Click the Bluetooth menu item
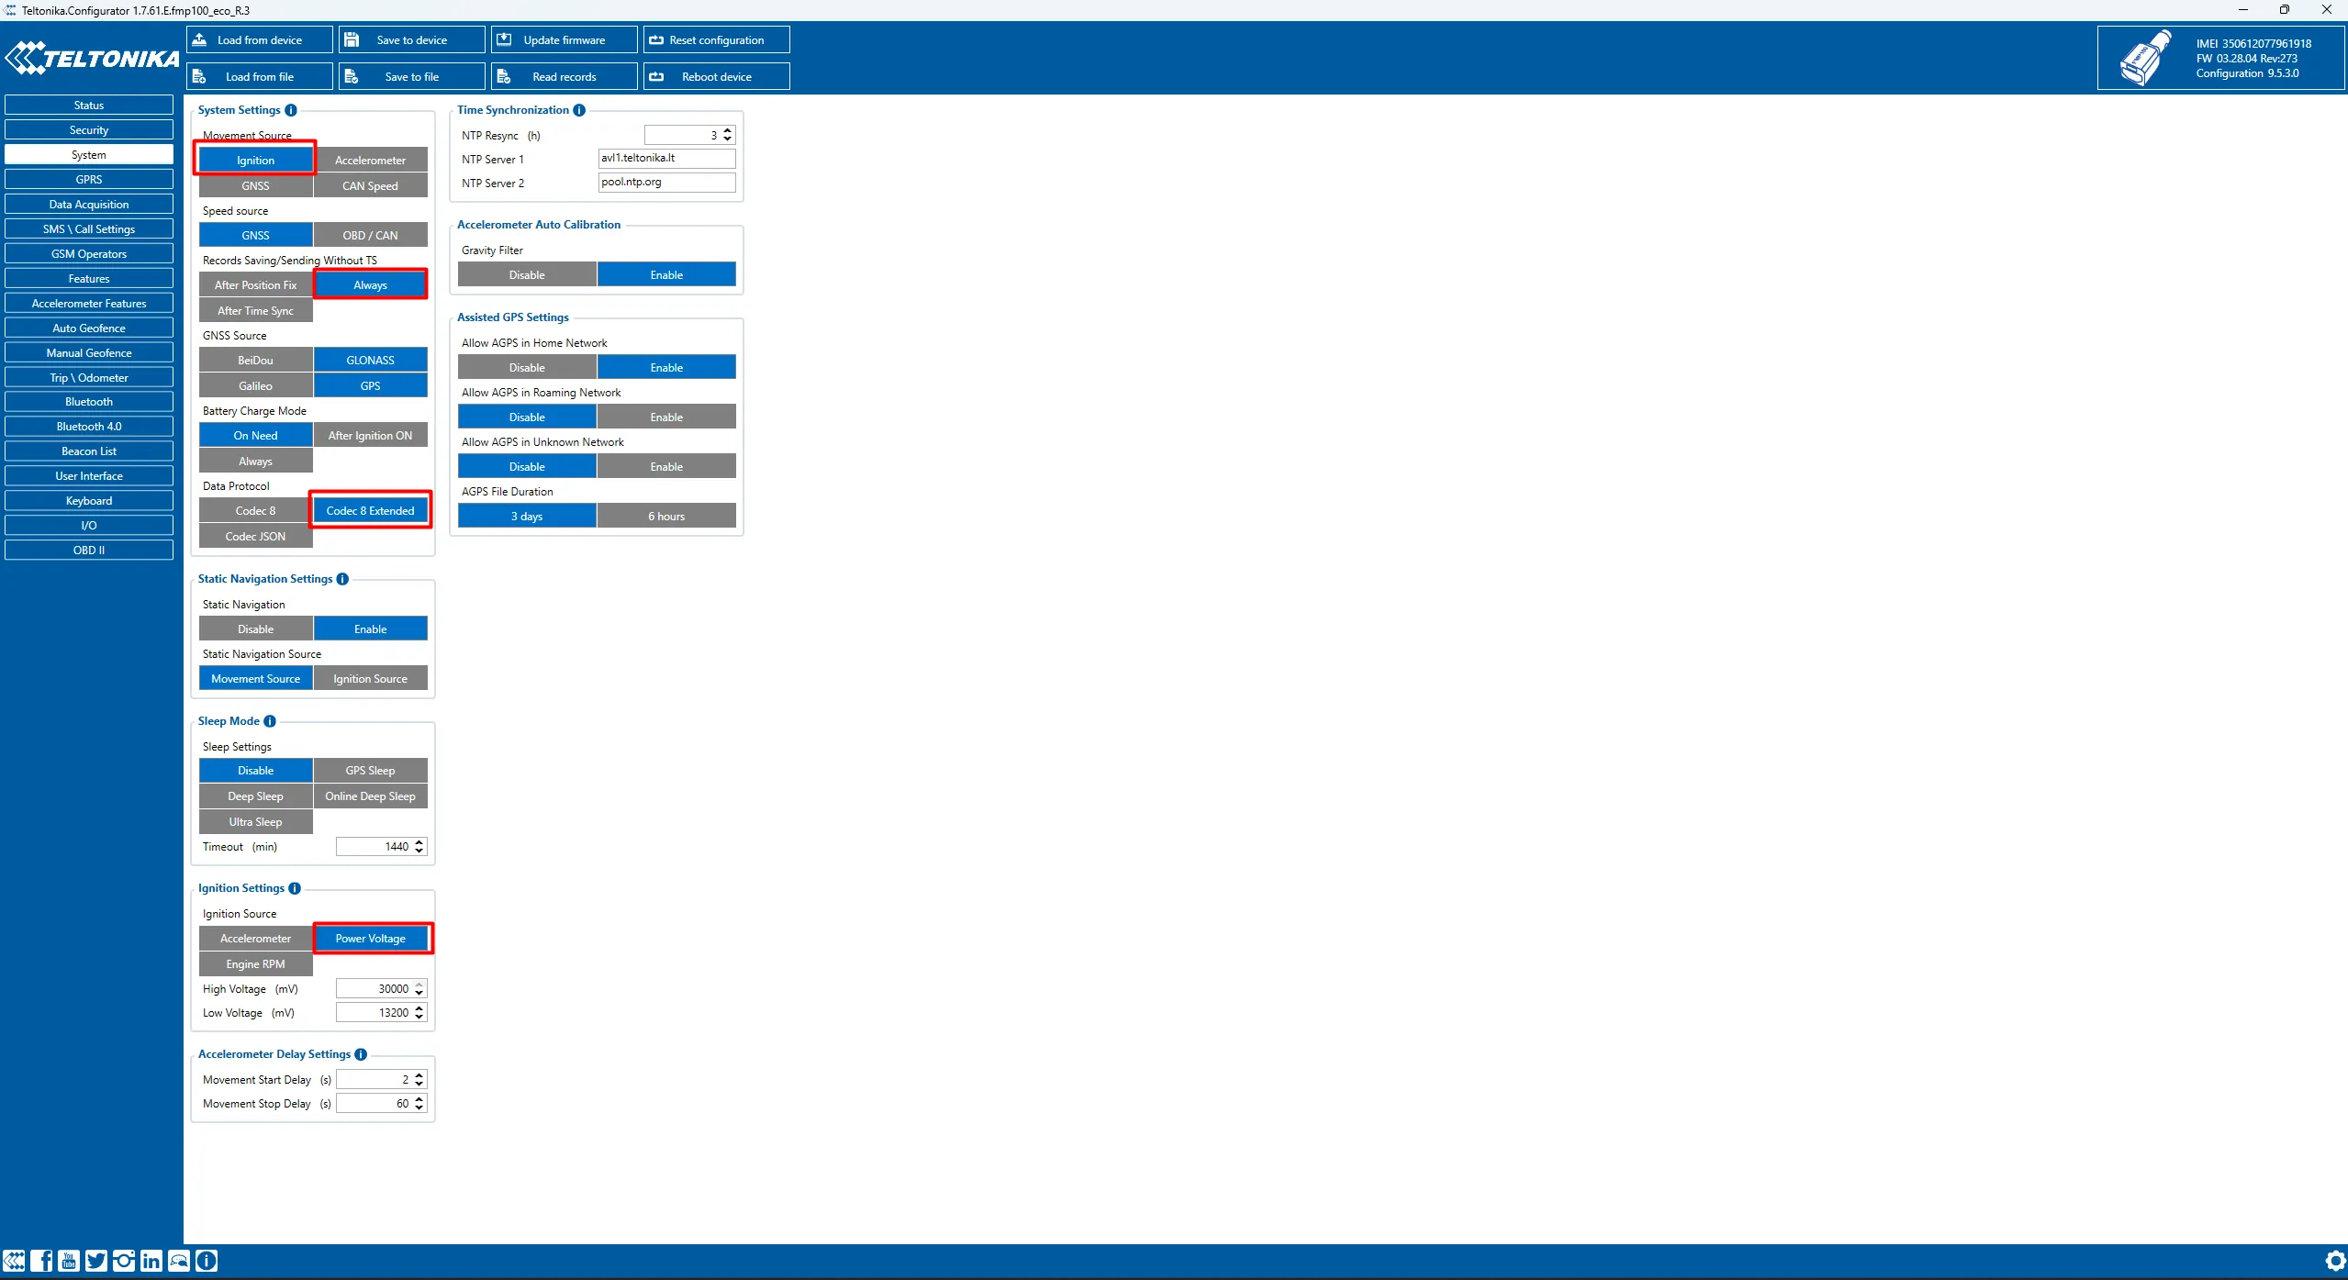2348x1280 pixels. pos(86,402)
